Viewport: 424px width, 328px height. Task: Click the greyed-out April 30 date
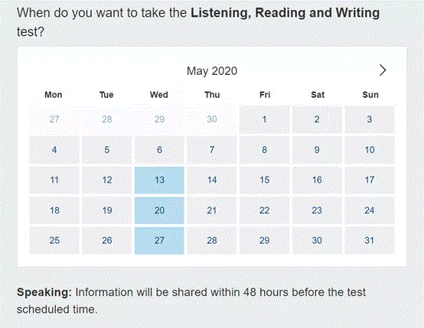(x=212, y=119)
